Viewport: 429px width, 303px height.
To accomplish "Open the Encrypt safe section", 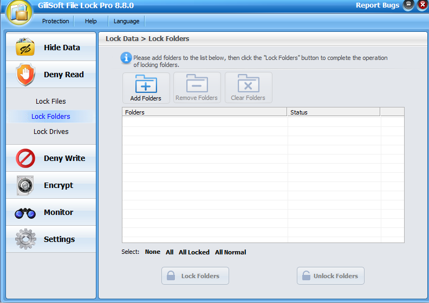I will pos(51,185).
